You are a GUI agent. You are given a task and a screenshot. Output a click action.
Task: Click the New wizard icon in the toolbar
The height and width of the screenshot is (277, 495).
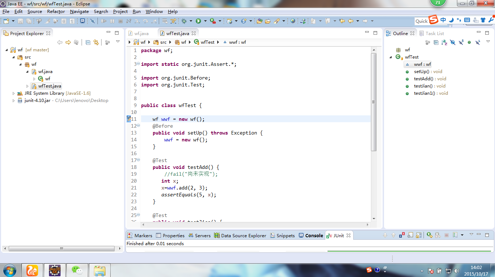coord(6,21)
